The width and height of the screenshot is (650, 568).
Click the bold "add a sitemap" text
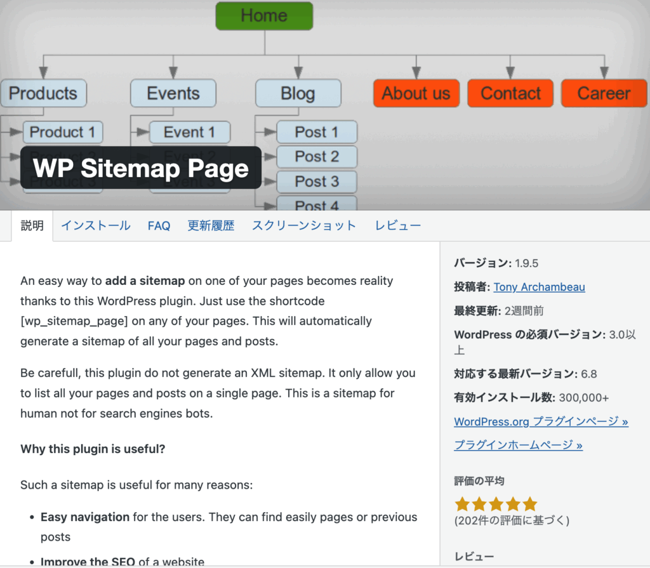click(145, 281)
